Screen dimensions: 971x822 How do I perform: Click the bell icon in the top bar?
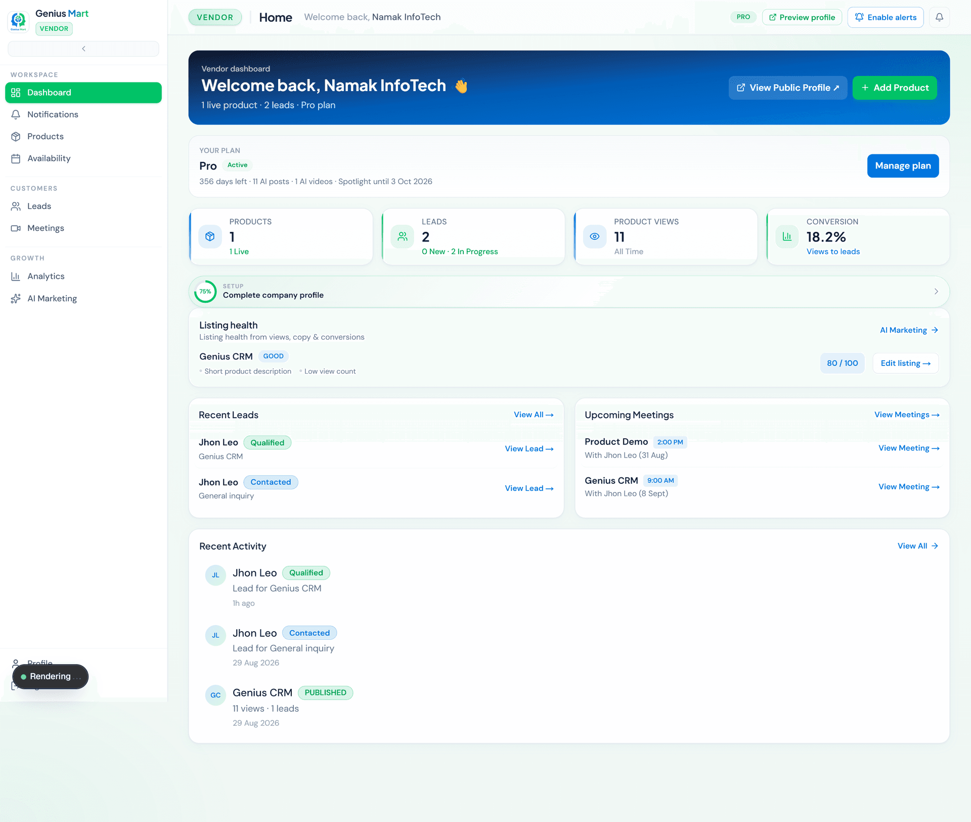939,17
